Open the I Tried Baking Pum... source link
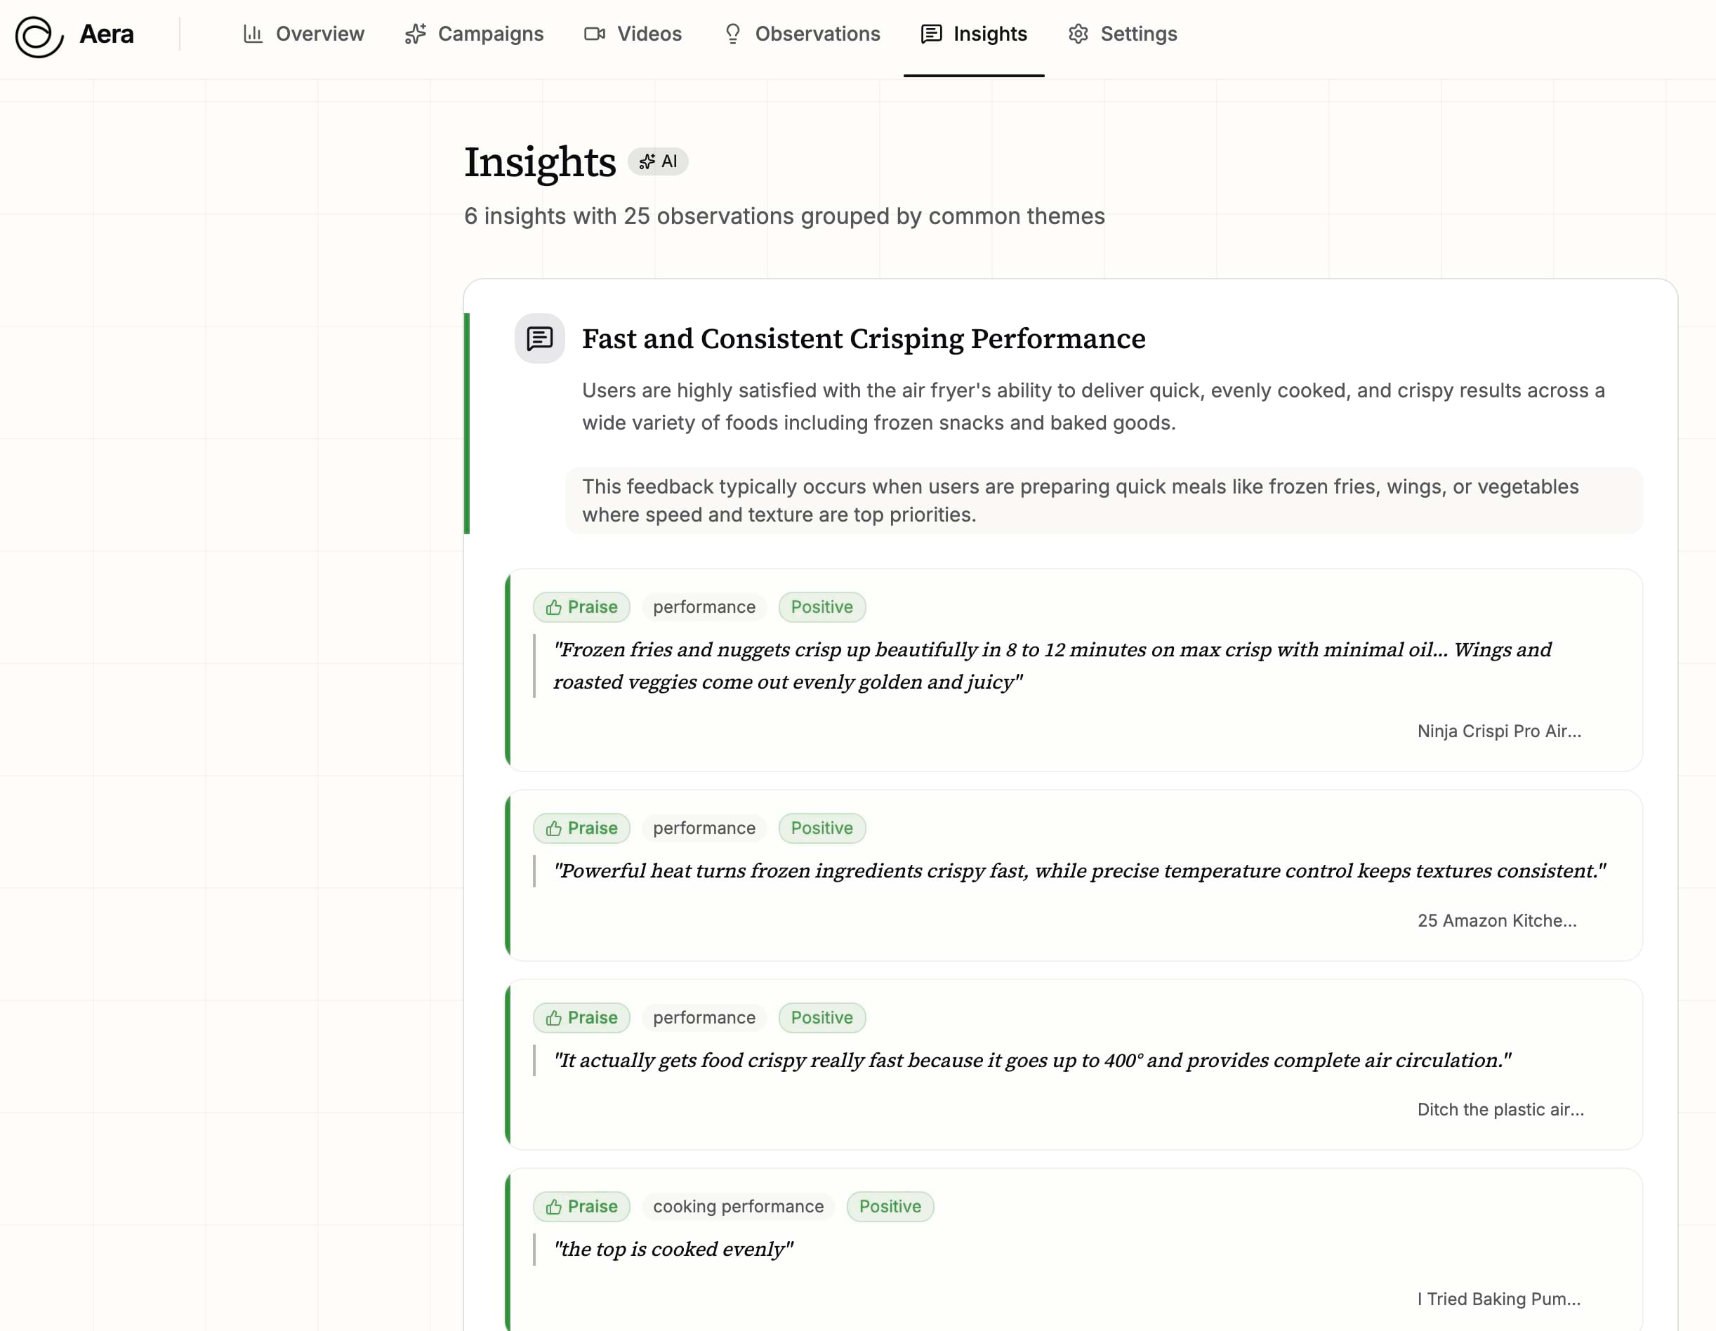Screen dimensions: 1716x1331 point(1498,1299)
